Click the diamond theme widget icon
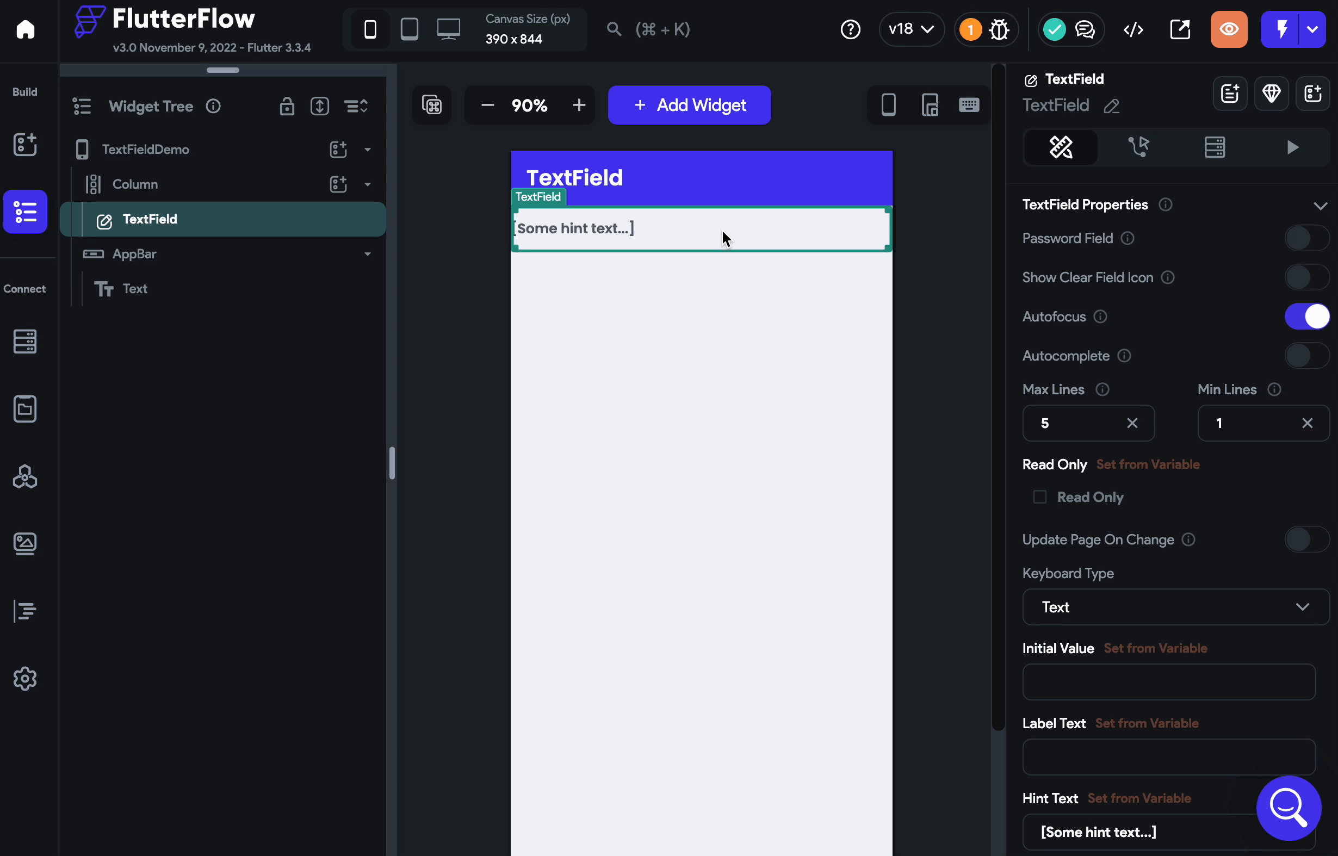The height and width of the screenshot is (856, 1338). (1271, 94)
